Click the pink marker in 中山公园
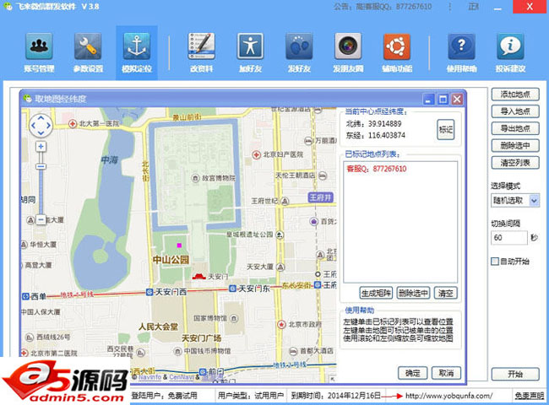This screenshot has width=549, height=405. pyautogui.click(x=179, y=246)
